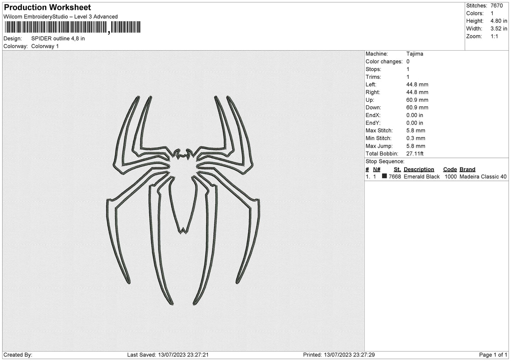Click the Trims label
The height and width of the screenshot is (361, 511).
373,77
